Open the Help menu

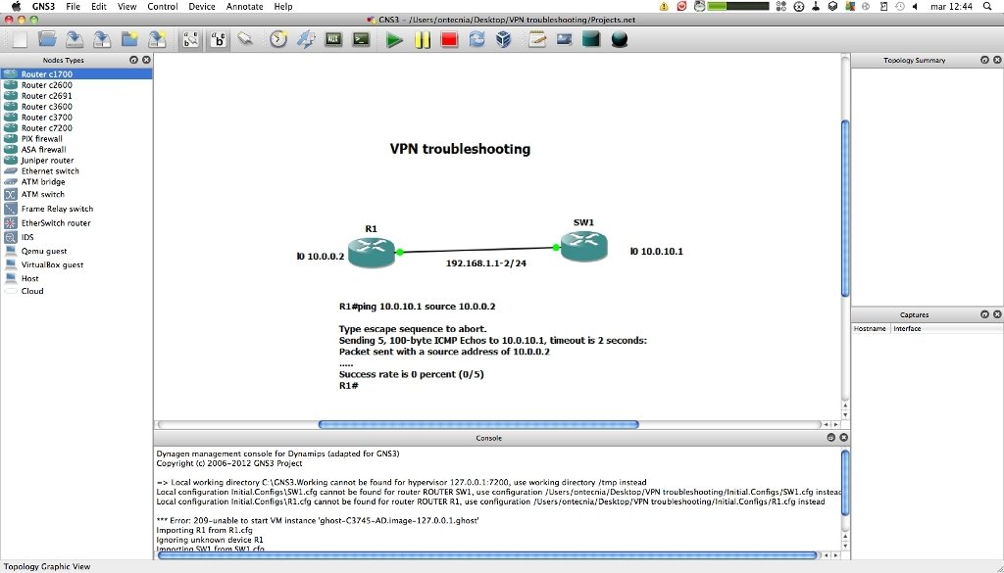[283, 7]
